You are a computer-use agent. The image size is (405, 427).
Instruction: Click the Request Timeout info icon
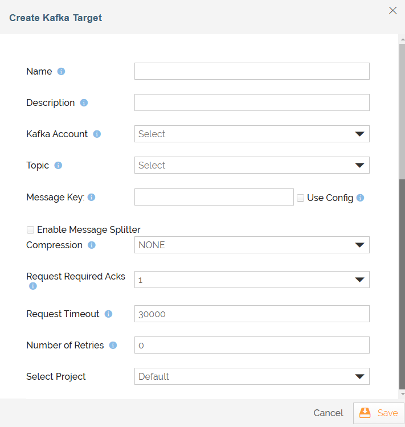coord(108,314)
